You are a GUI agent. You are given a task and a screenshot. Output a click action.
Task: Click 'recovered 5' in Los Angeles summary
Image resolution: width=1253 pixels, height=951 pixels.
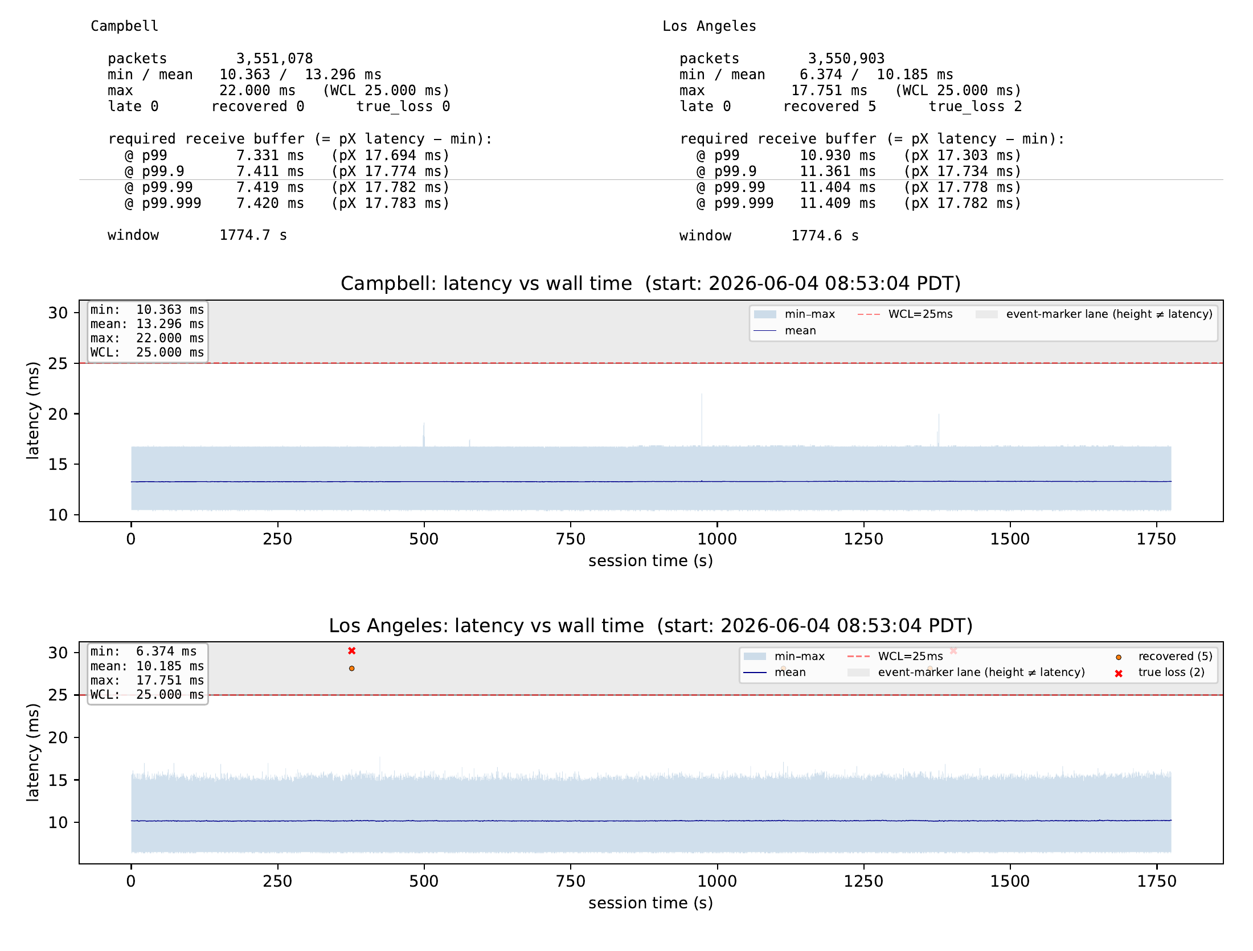[x=830, y=106]
